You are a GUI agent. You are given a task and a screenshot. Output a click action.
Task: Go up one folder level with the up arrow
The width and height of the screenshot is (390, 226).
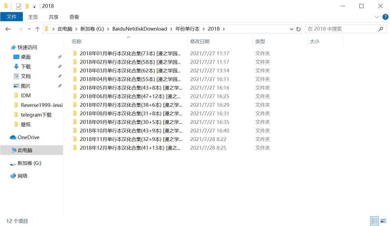click(x=37, y=29)
